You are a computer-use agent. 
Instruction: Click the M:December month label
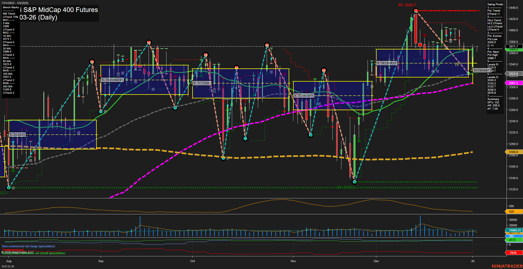387,63
